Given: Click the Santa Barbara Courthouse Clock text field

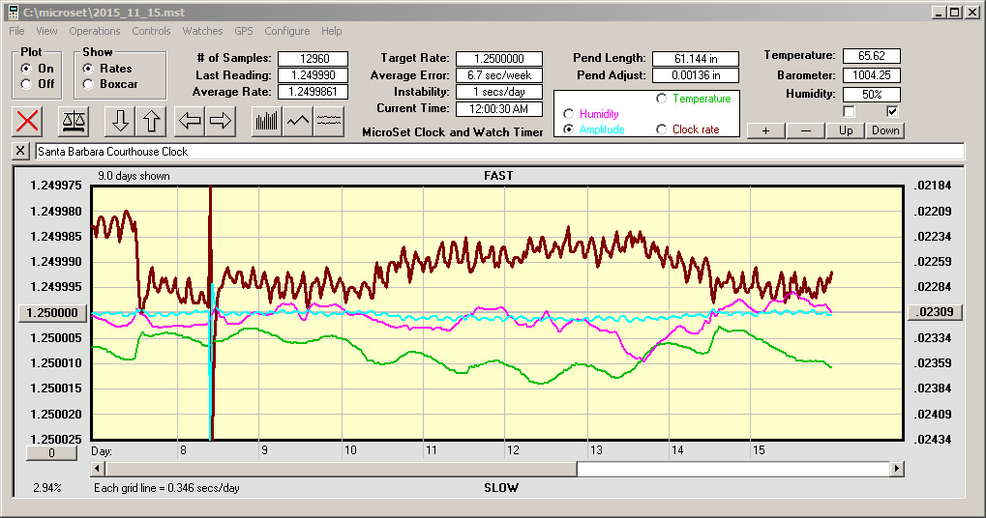Looking at the screenshot, I should [x=499, y=152].
